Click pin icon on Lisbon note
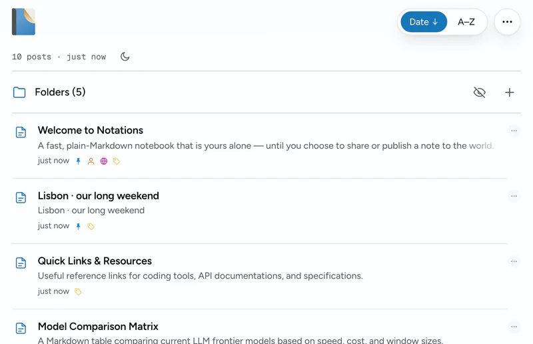Image resolution: width=533 pixels, height=344 pixels. coord(78,226)
